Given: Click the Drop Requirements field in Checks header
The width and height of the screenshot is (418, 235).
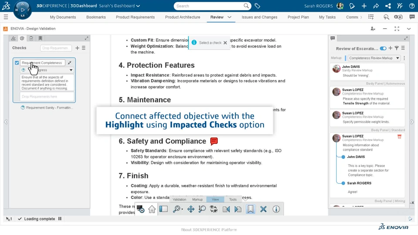Looking at the screenshot, I should (x=56, y=48).
